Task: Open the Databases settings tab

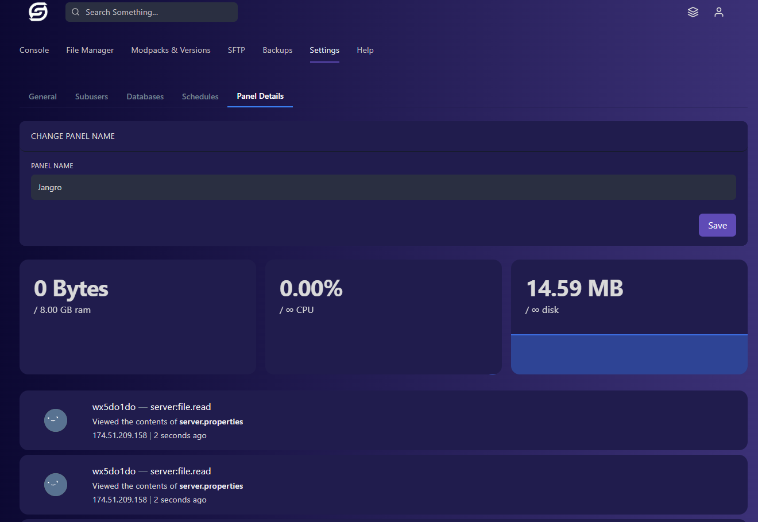Action: click(x=145, y=96)
